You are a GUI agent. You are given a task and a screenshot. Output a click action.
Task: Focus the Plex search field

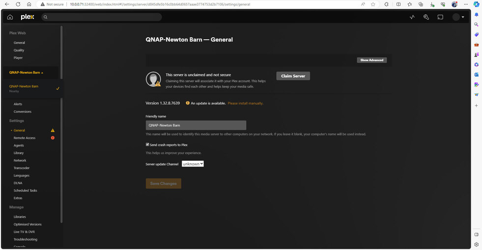pos(101,17)
